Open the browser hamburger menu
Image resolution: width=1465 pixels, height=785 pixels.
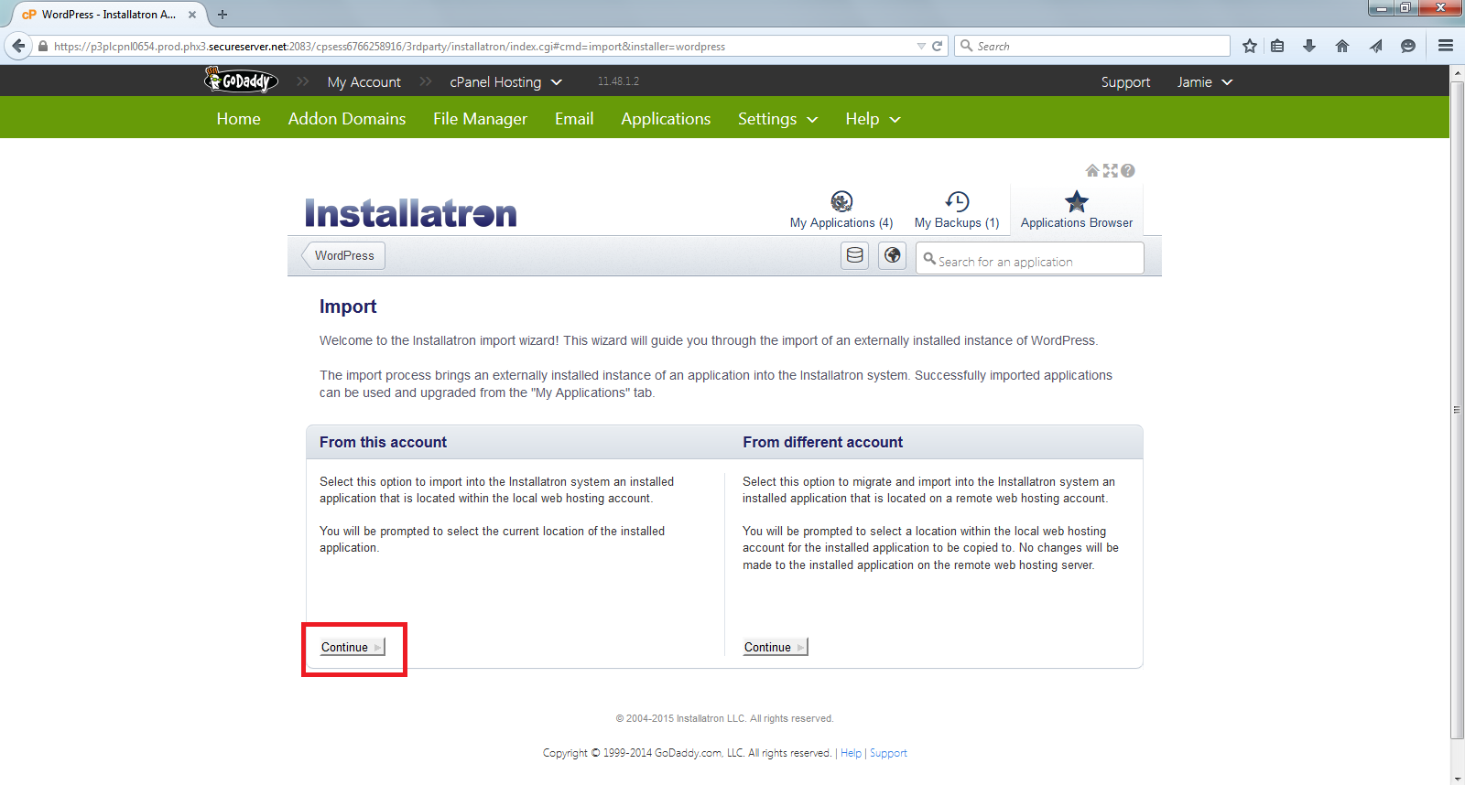(x=1446, y=46)
